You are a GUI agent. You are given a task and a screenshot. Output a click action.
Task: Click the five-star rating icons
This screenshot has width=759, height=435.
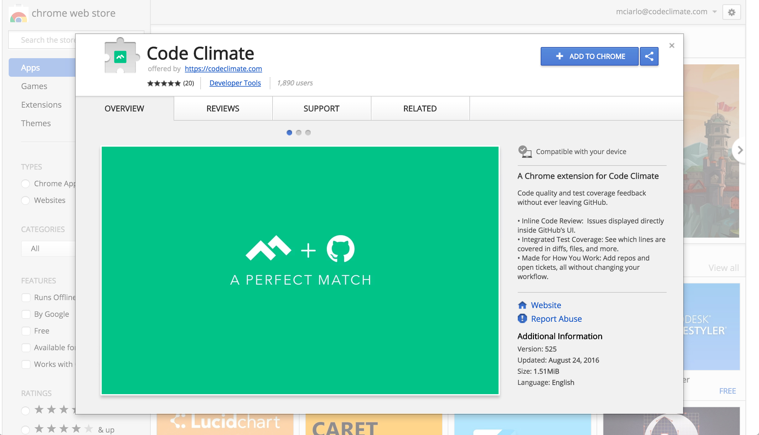click(164, 83)
